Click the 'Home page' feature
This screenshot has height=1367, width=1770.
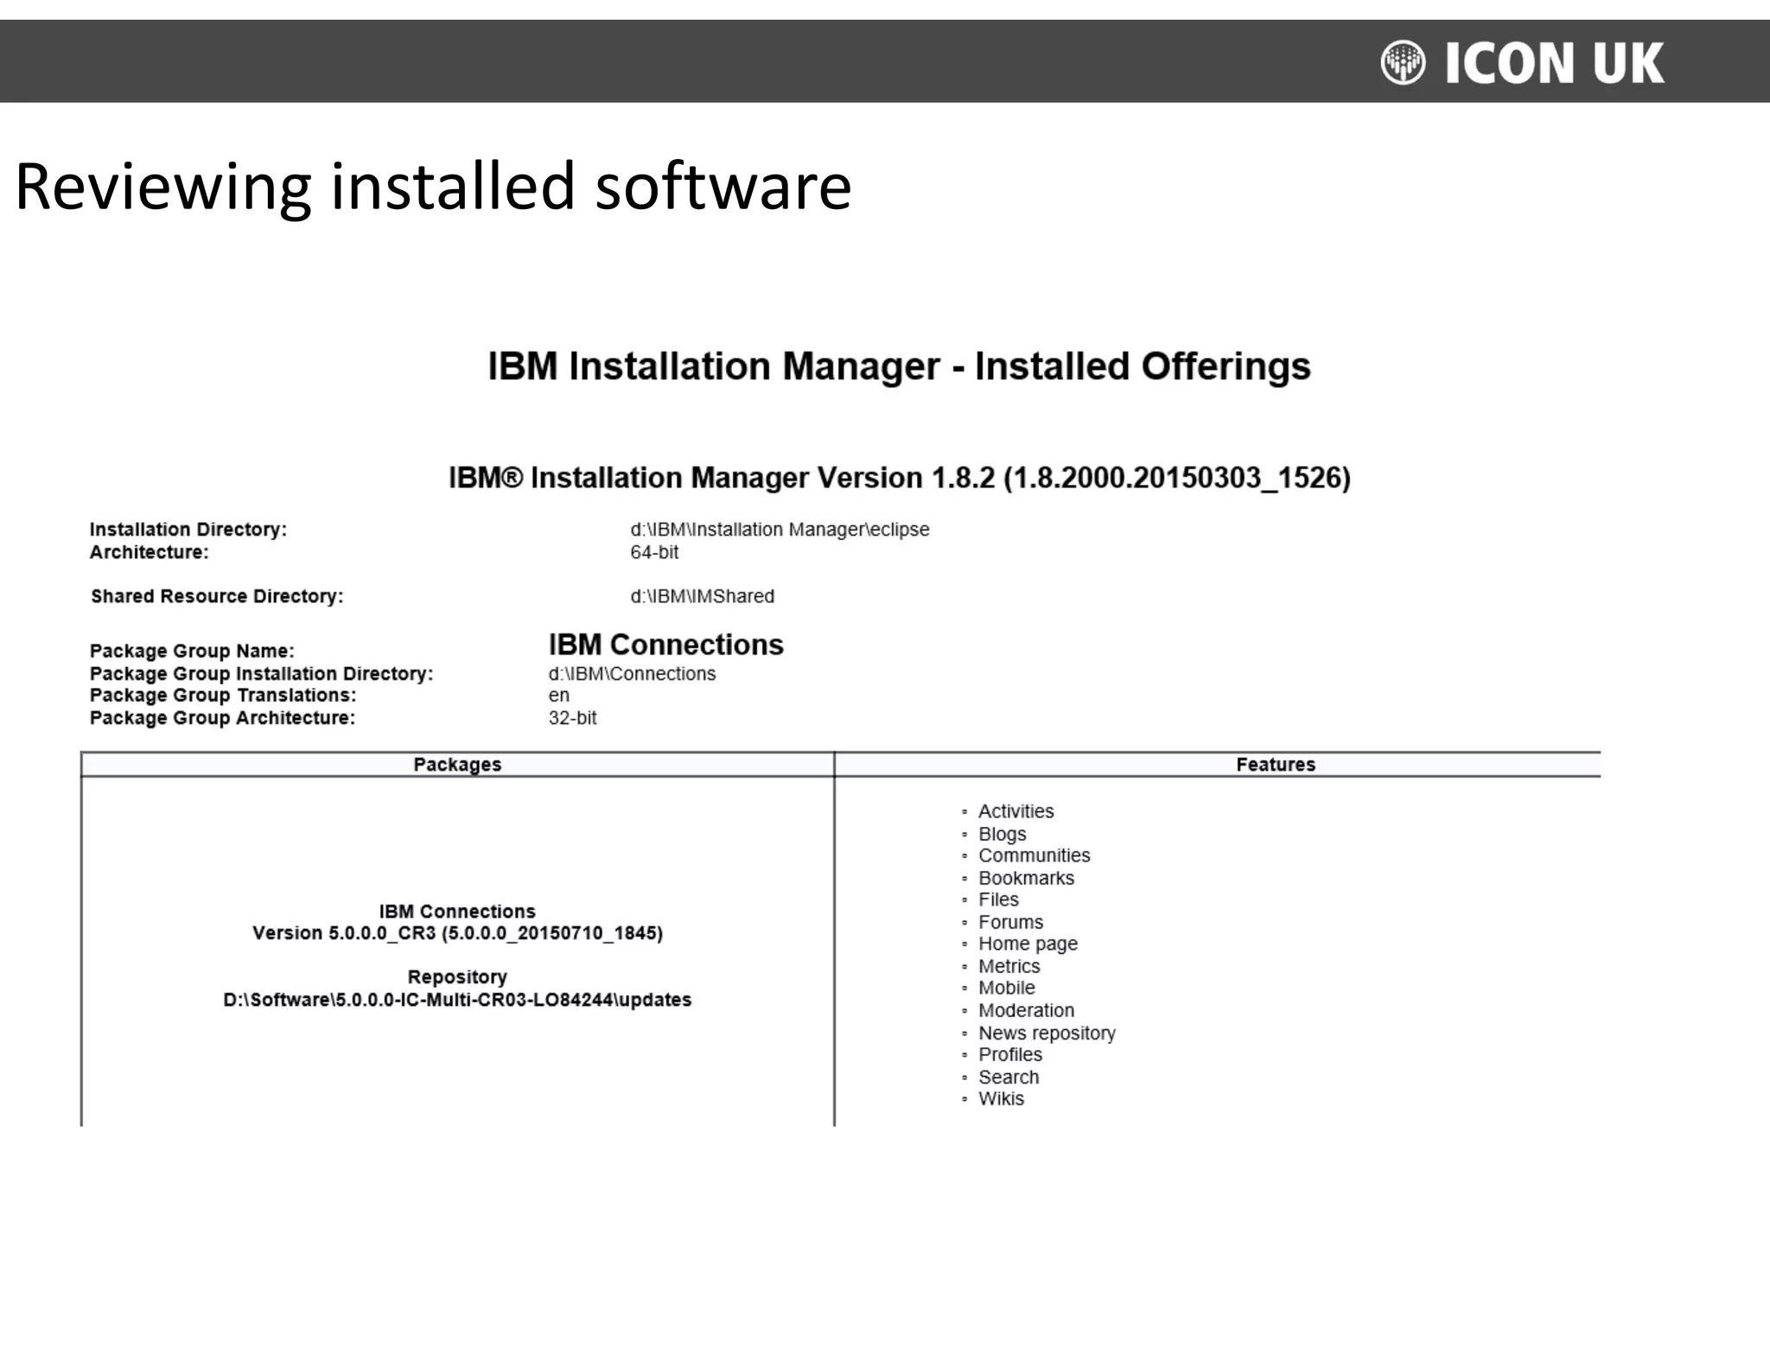(1028, 944)
